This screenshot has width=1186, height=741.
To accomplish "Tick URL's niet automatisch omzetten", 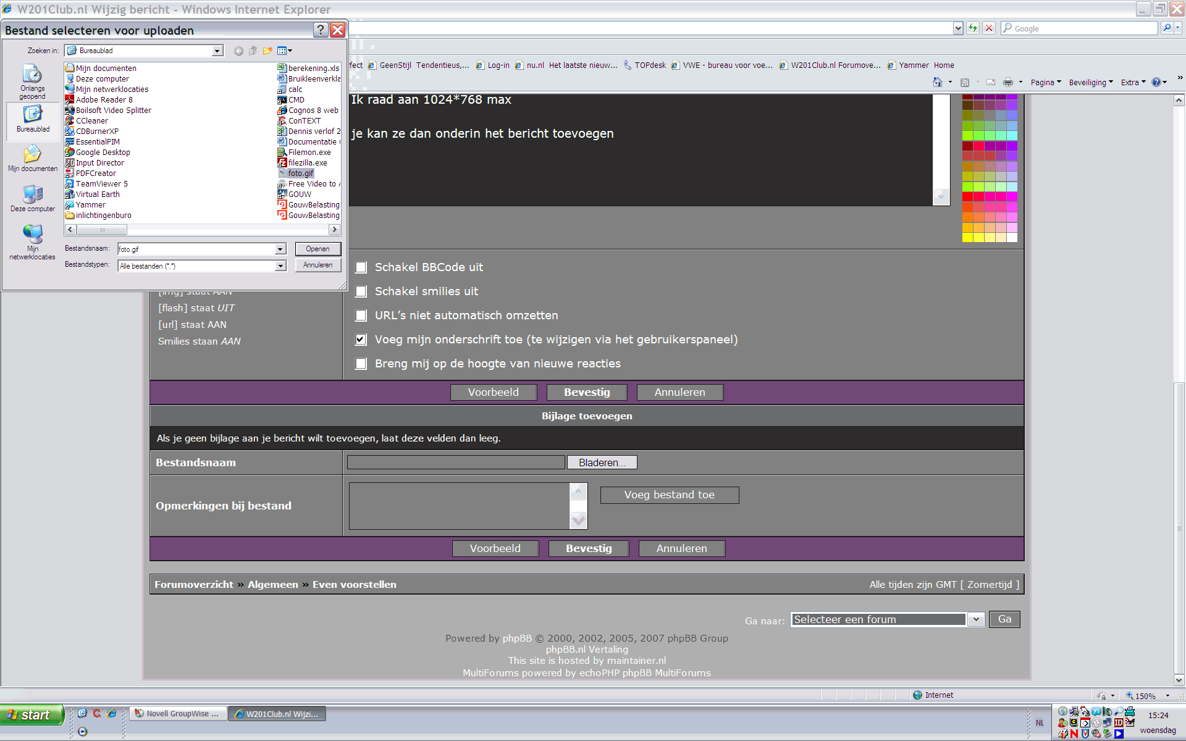I will pyautogui.click(x=361, y=316).
